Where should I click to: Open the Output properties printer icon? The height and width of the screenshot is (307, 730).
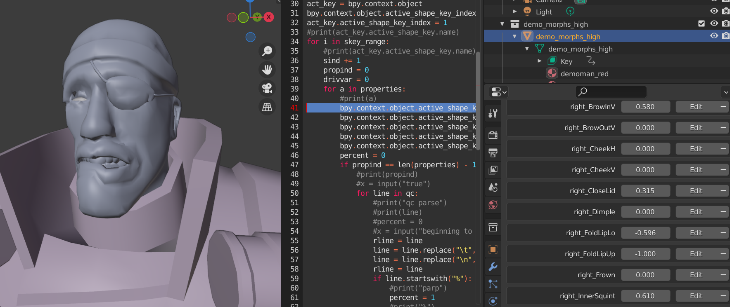(493, 153)
